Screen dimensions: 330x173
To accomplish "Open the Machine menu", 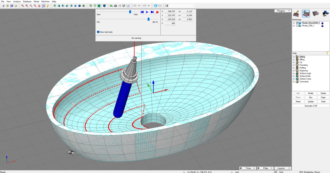I will [x=45, y=2].
